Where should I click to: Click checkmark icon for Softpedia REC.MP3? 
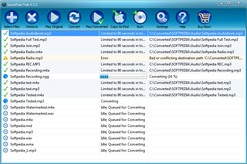click(6, 64)
